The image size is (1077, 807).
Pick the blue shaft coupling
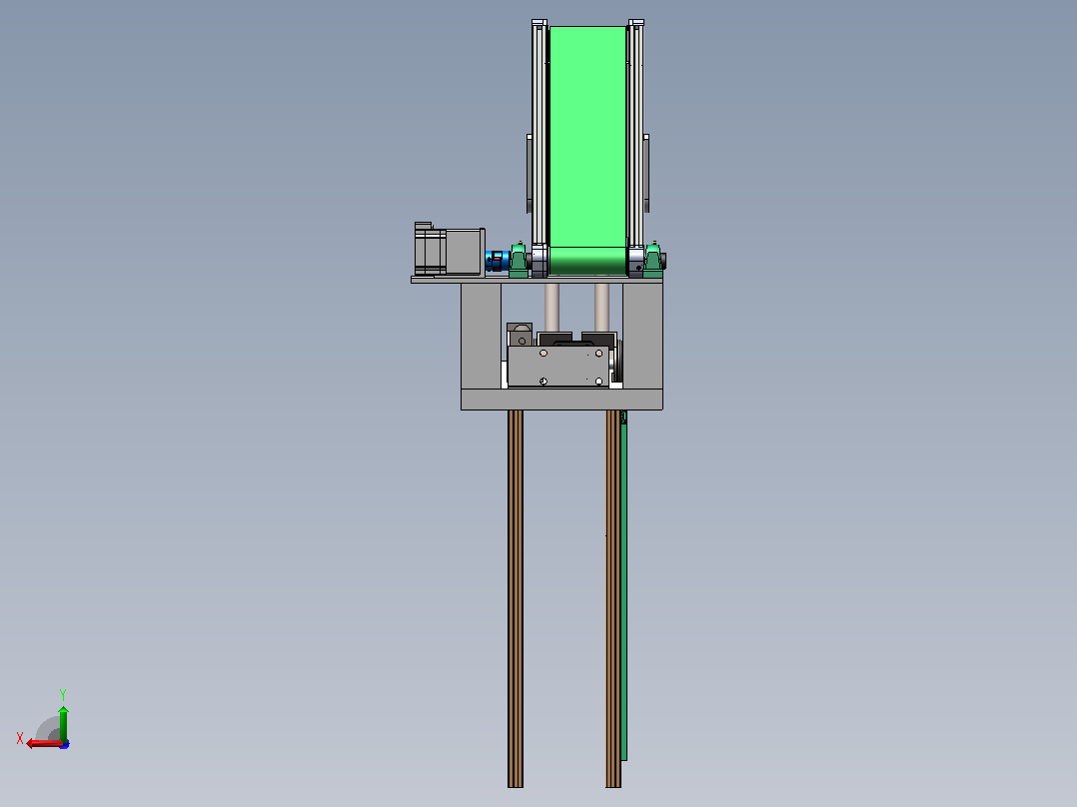click(496, 261)
